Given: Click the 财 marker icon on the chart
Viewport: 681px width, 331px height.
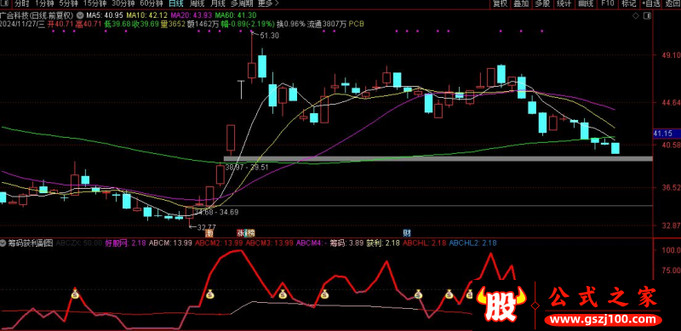Looking at the screenshot, I should pyautogui.click(x=407, y=232).
